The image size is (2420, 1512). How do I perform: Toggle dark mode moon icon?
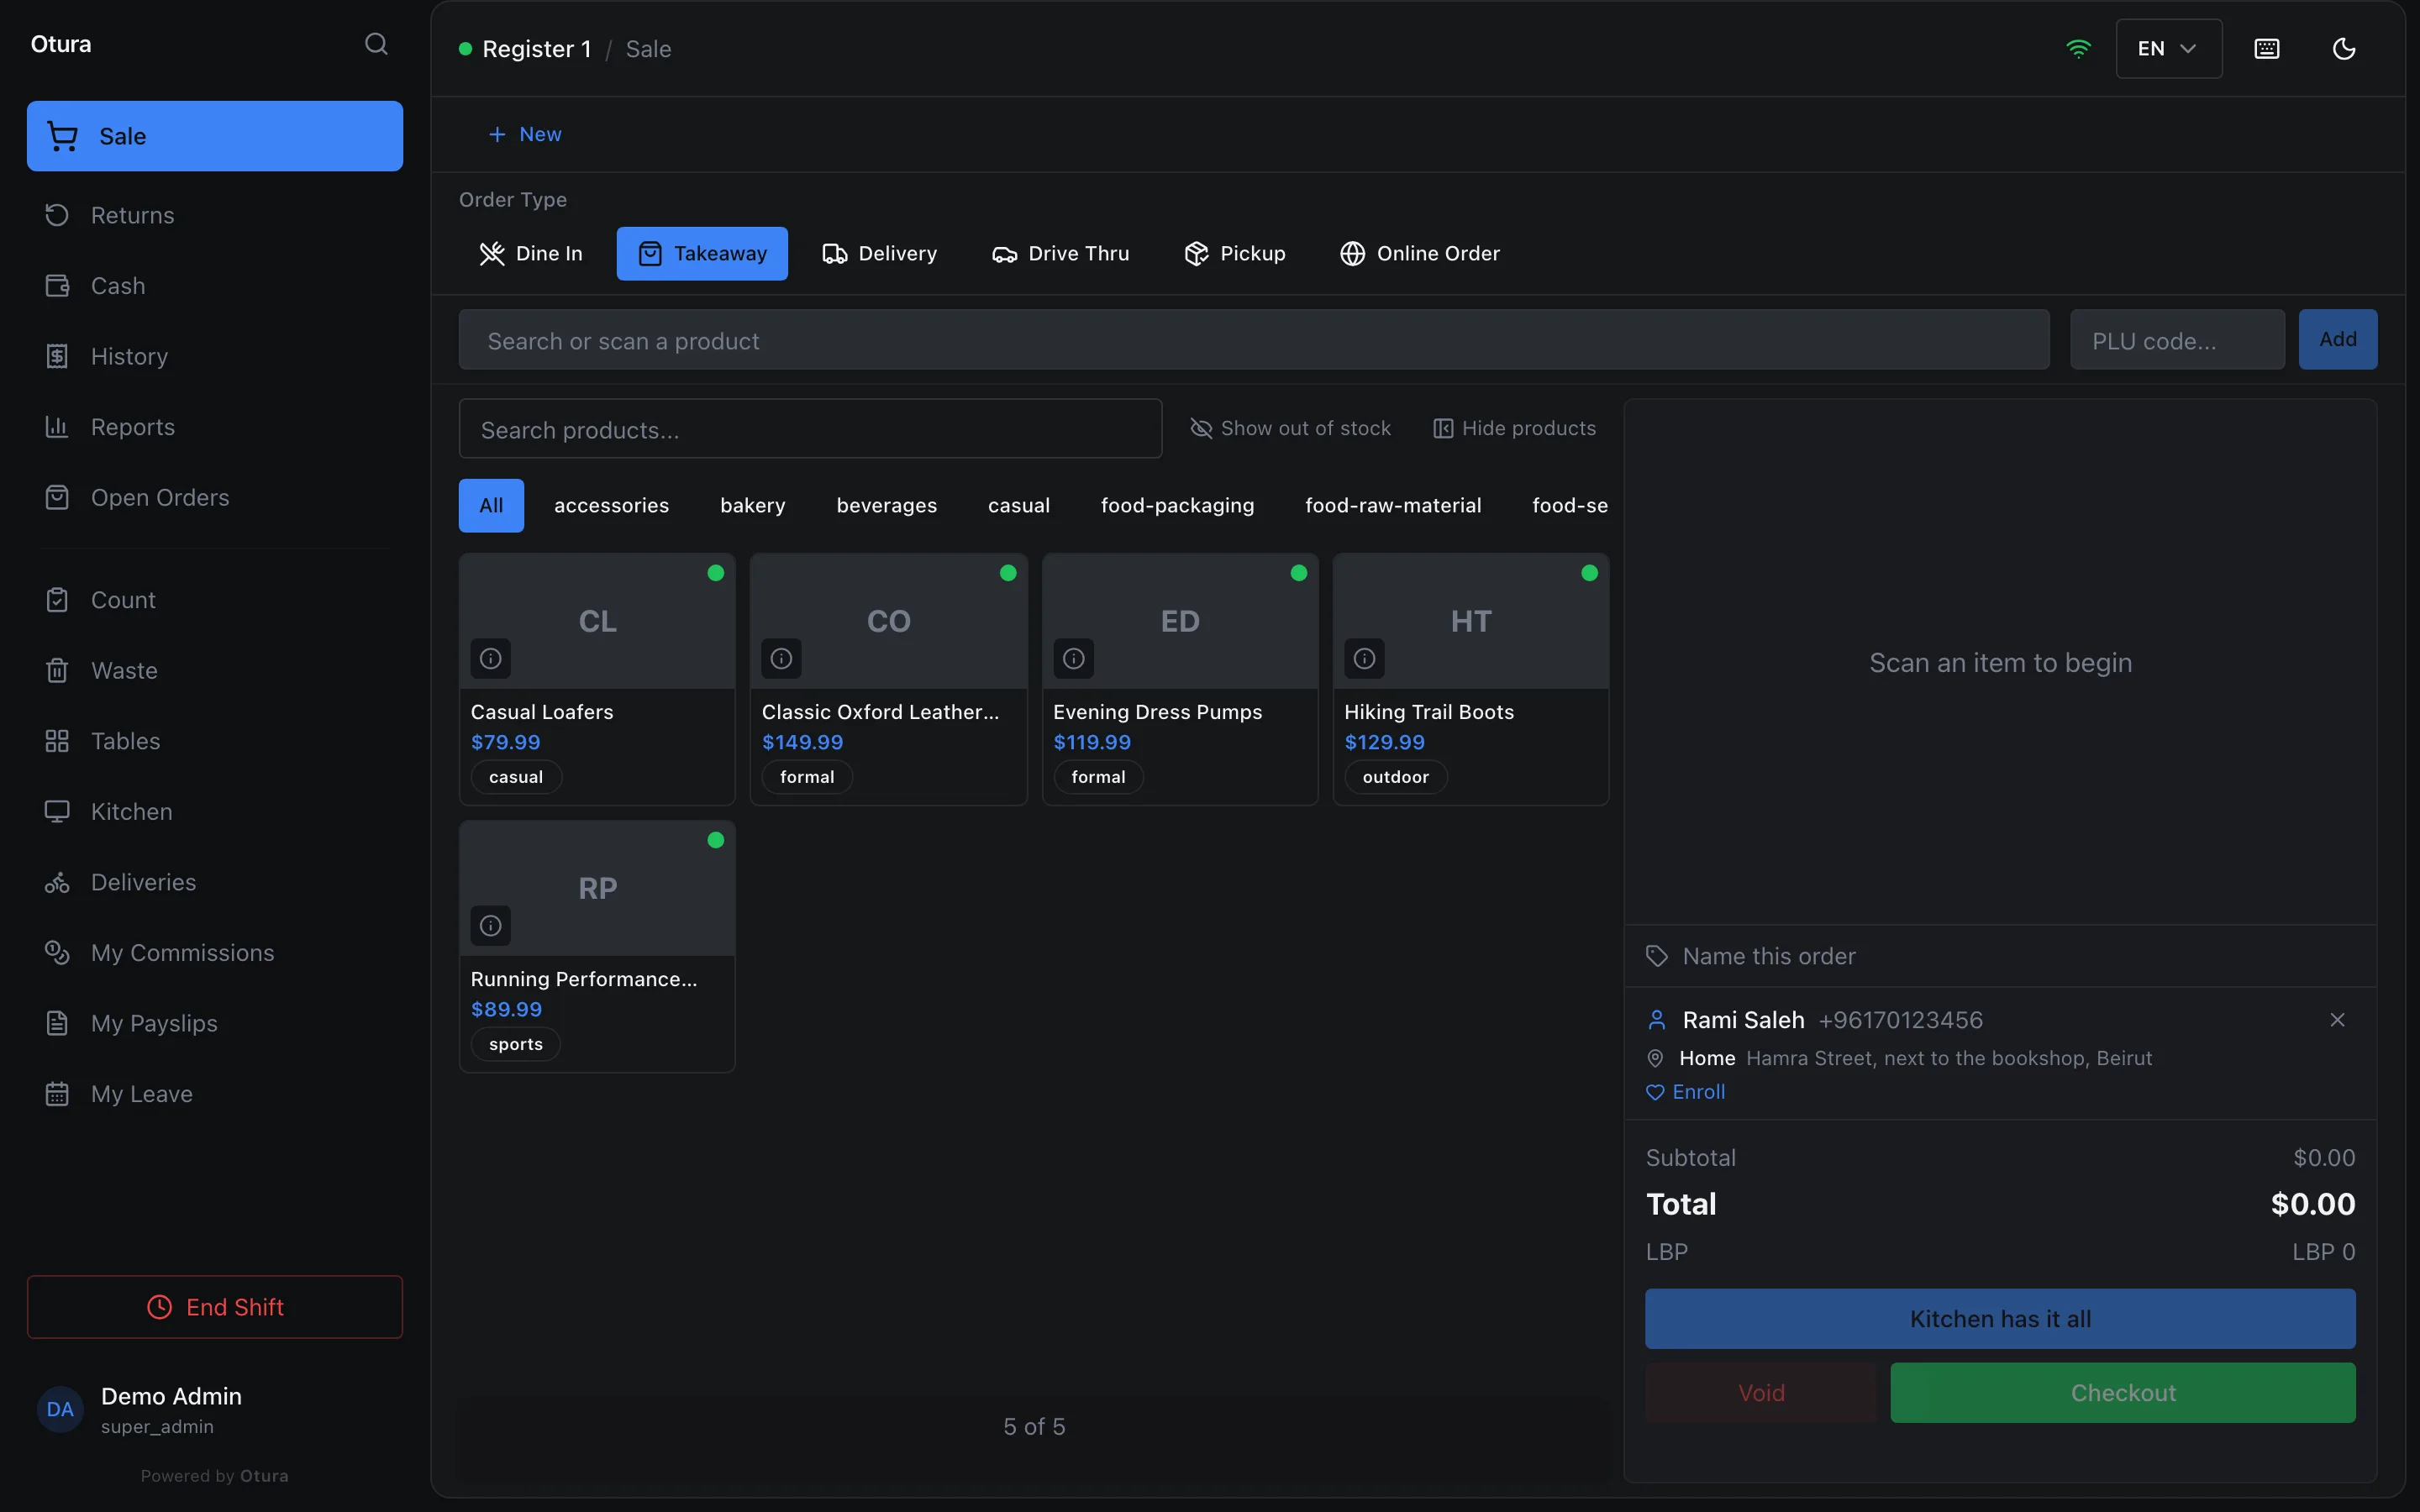click(x=2344, y=49)
